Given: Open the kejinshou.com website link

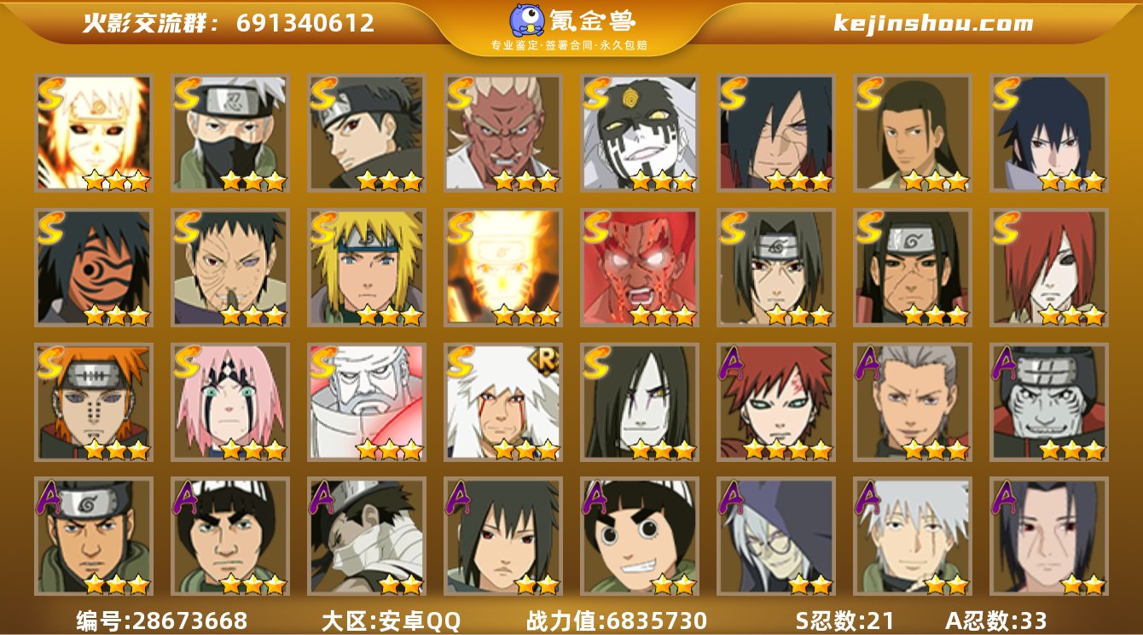Looking at the screenshot, I should coord(933,23).
